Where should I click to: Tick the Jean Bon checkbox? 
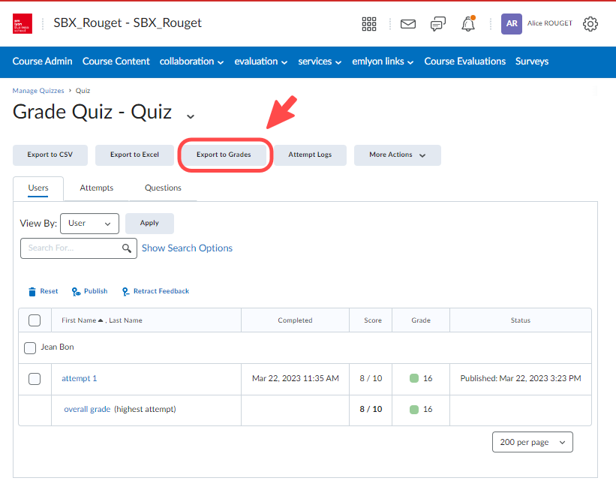[x=30, y=348]
